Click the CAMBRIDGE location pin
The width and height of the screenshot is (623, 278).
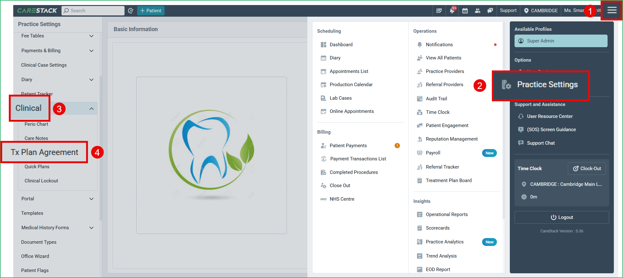coord(526,11)
